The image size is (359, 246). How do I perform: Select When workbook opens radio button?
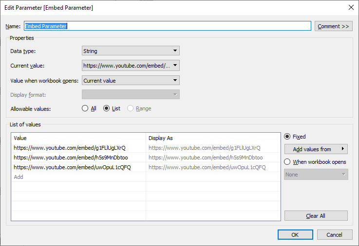coord(287,162)
